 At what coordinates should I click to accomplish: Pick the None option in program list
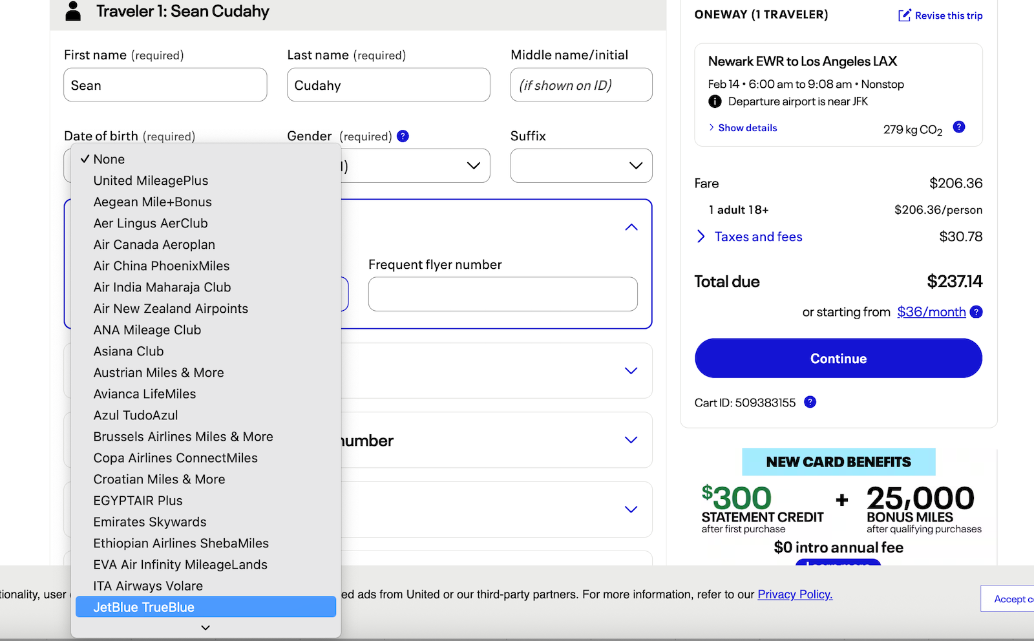click(x=109, y=160)
